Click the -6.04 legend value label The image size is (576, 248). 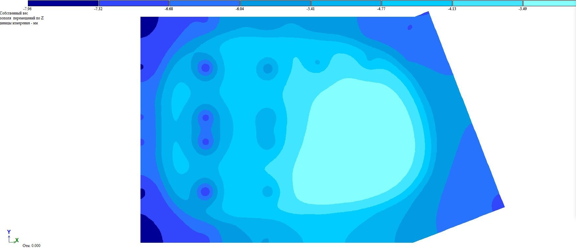pyautogui.click(x=240, y=9)
